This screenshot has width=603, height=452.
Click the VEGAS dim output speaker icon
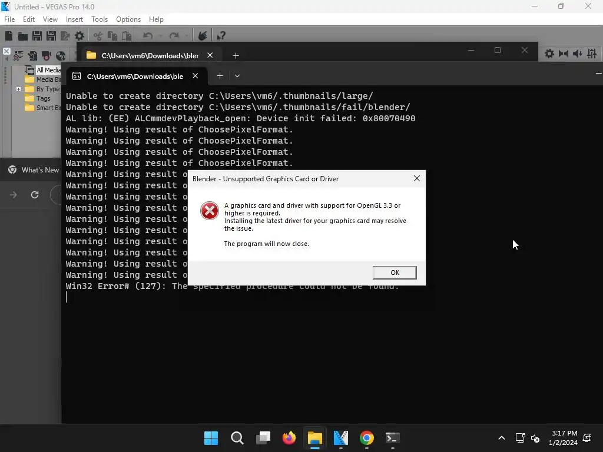click(578, 54)
